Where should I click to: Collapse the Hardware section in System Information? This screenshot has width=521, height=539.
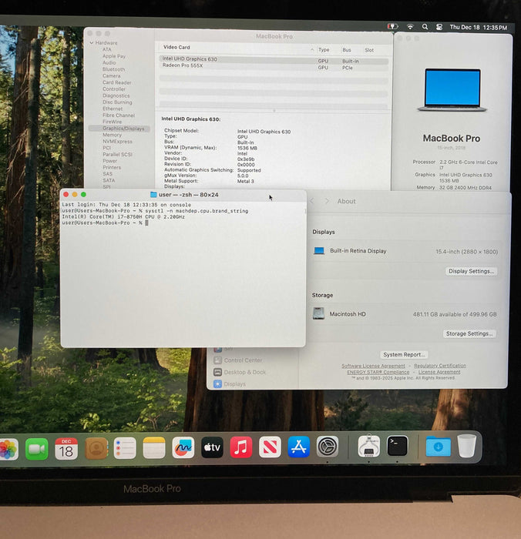tap(92, 42)
